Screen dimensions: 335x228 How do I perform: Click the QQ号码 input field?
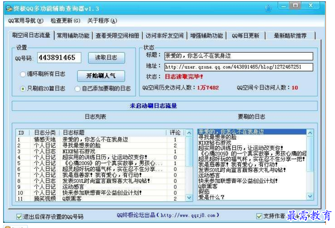[59, 57]
